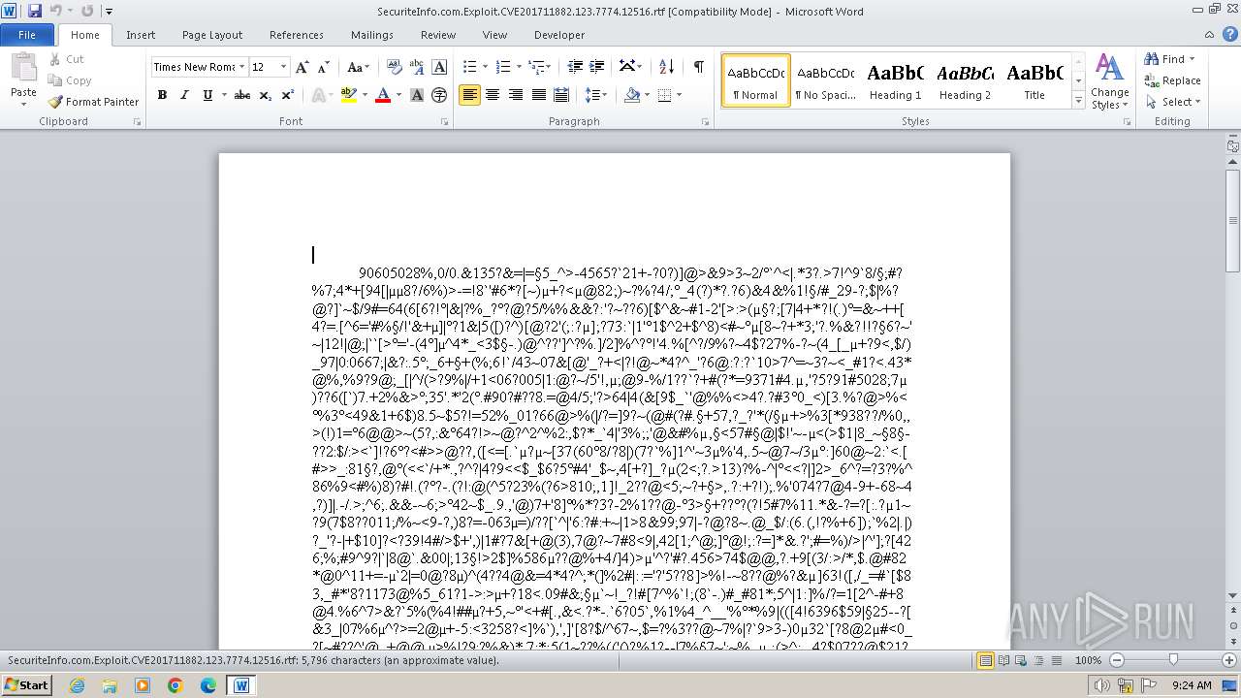1241x698 pixels.
Task: Toggle Underline formatting
Action: point(207,95)
